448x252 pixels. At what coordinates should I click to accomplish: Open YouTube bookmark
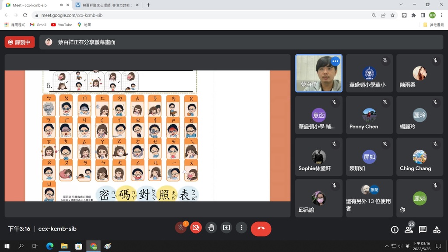(61, 25)
